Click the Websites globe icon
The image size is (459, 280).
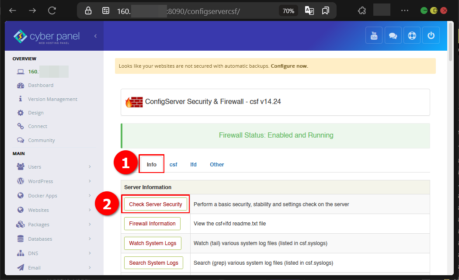(x=21, y=210)
